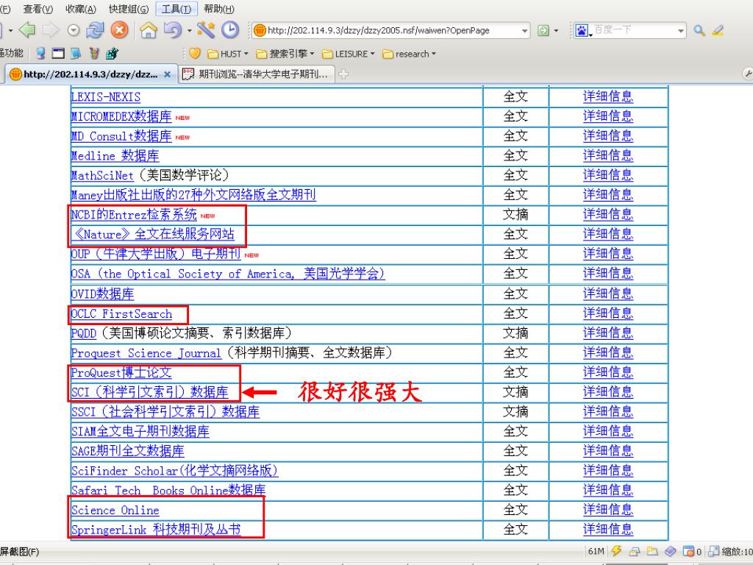Open the 帮助(H) menu
Screen dimensions: 753x565
tap(219, 9)
